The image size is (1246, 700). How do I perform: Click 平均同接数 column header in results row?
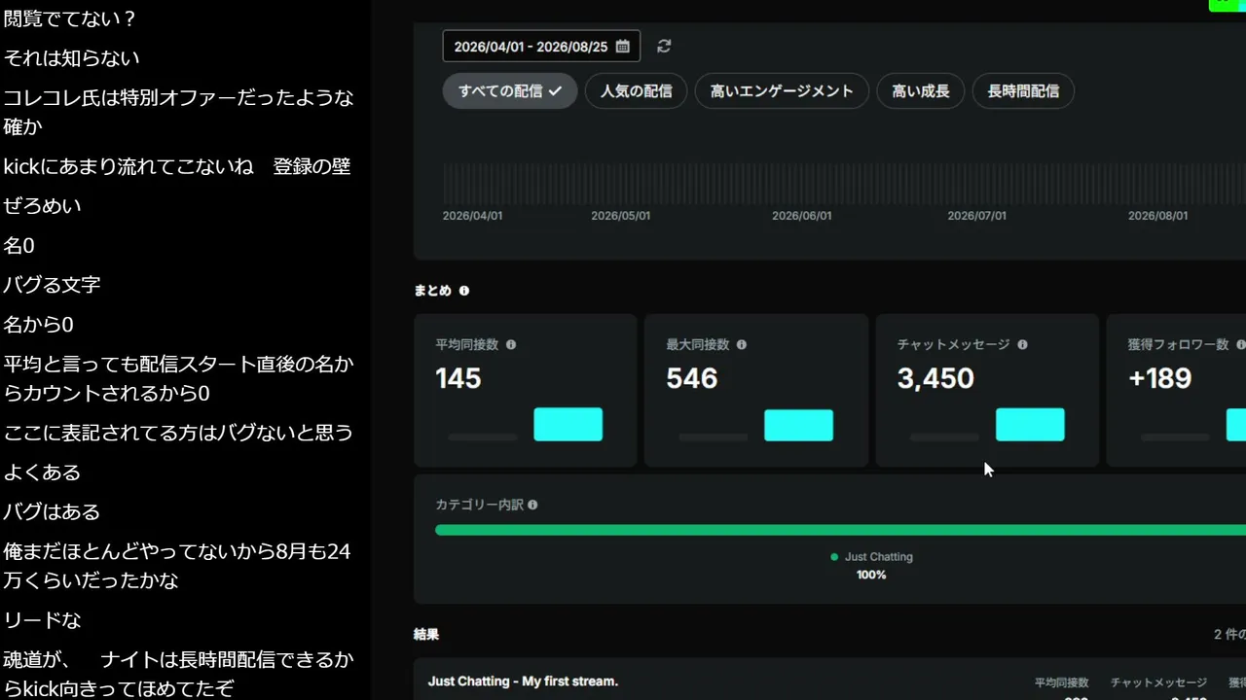pos(1062,682)
